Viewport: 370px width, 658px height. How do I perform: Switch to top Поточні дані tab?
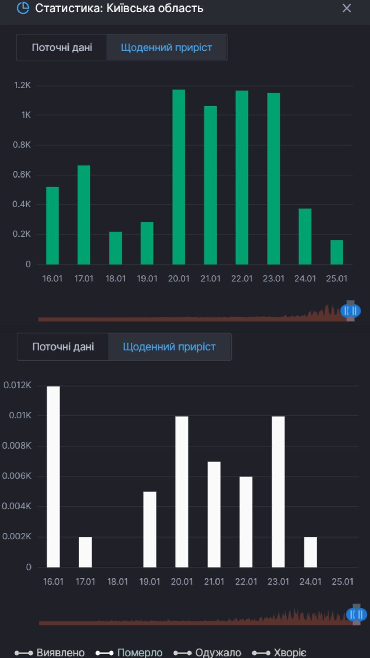tap(62, 47)
